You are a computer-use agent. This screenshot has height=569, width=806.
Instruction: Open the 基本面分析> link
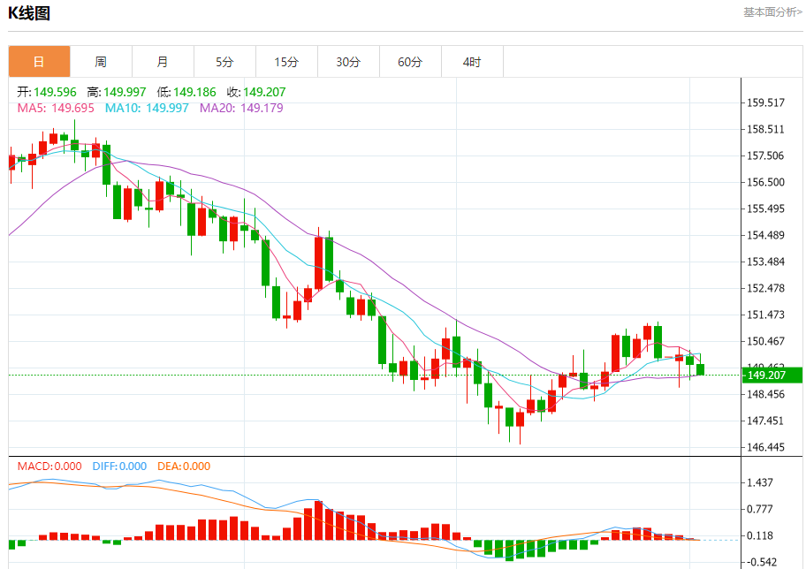coord(772,11)
